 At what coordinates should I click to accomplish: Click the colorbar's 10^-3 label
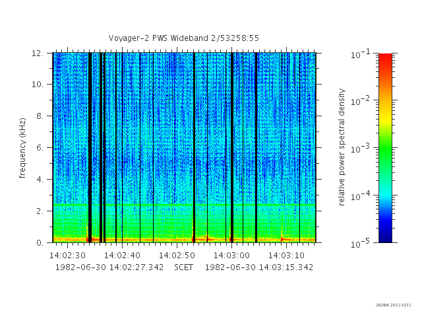click(x=361, y=149)
